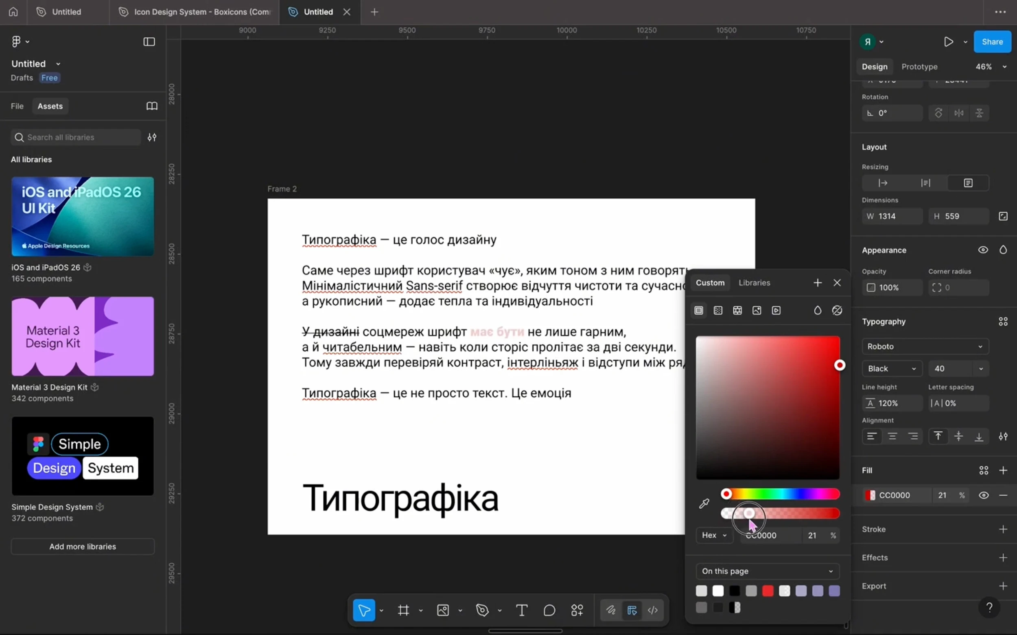Add an Effect with plus
This screenshot has height=635, width=1017.
click(1003, 558)
